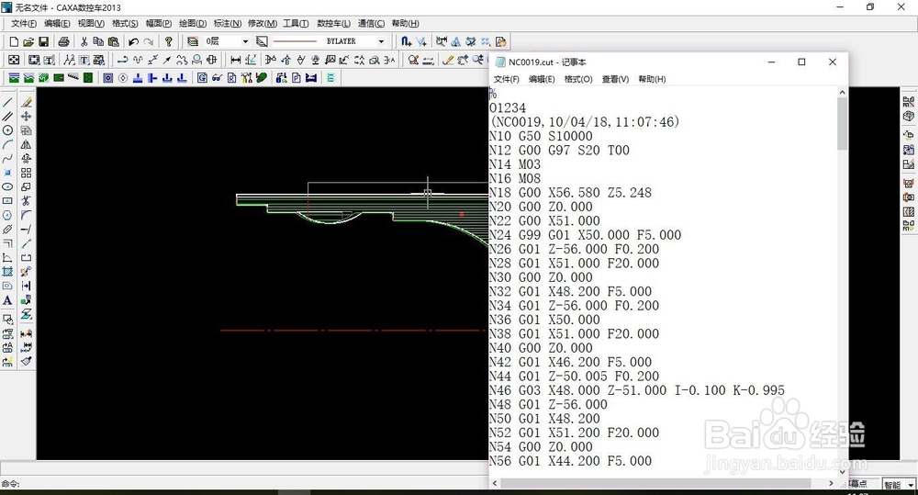Select the Line drawing tool

tap(7, 103)
